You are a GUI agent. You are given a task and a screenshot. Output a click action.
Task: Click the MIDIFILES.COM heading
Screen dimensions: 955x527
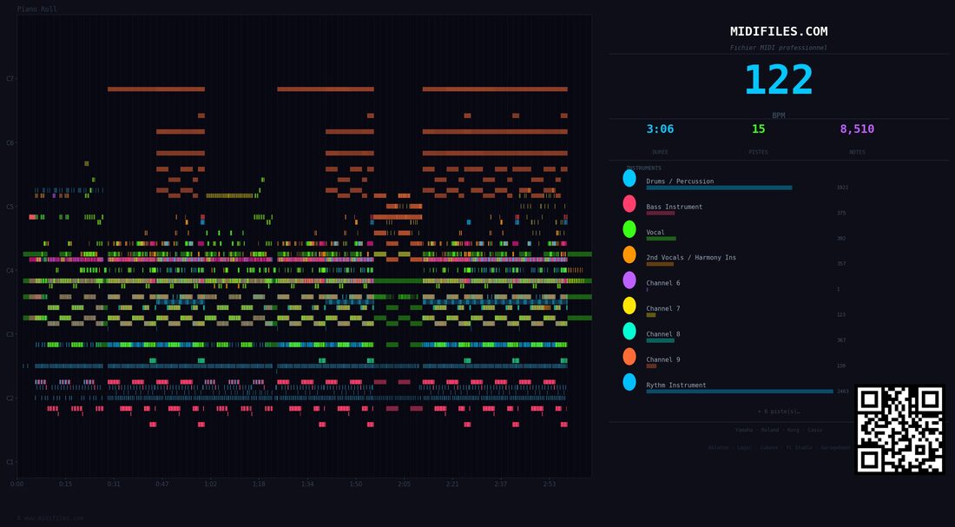779,31
